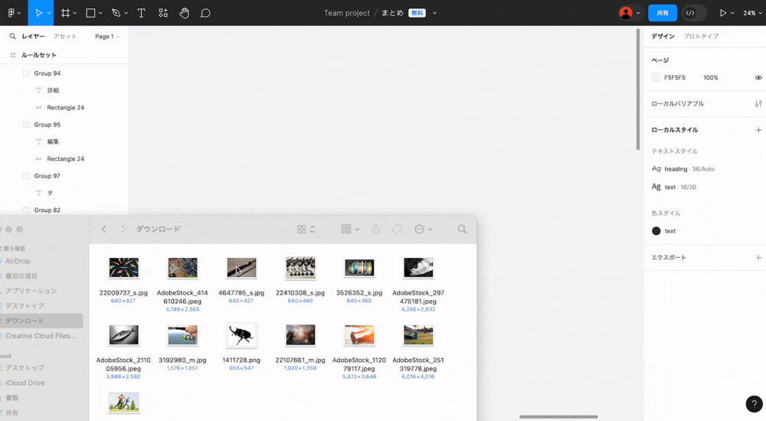The image size is (766, 421).
Task: Click the layers search icon
Action: tap(13, 36)
